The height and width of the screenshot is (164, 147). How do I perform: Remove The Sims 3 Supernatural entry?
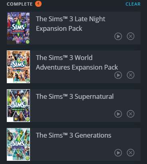pos(131,114)
